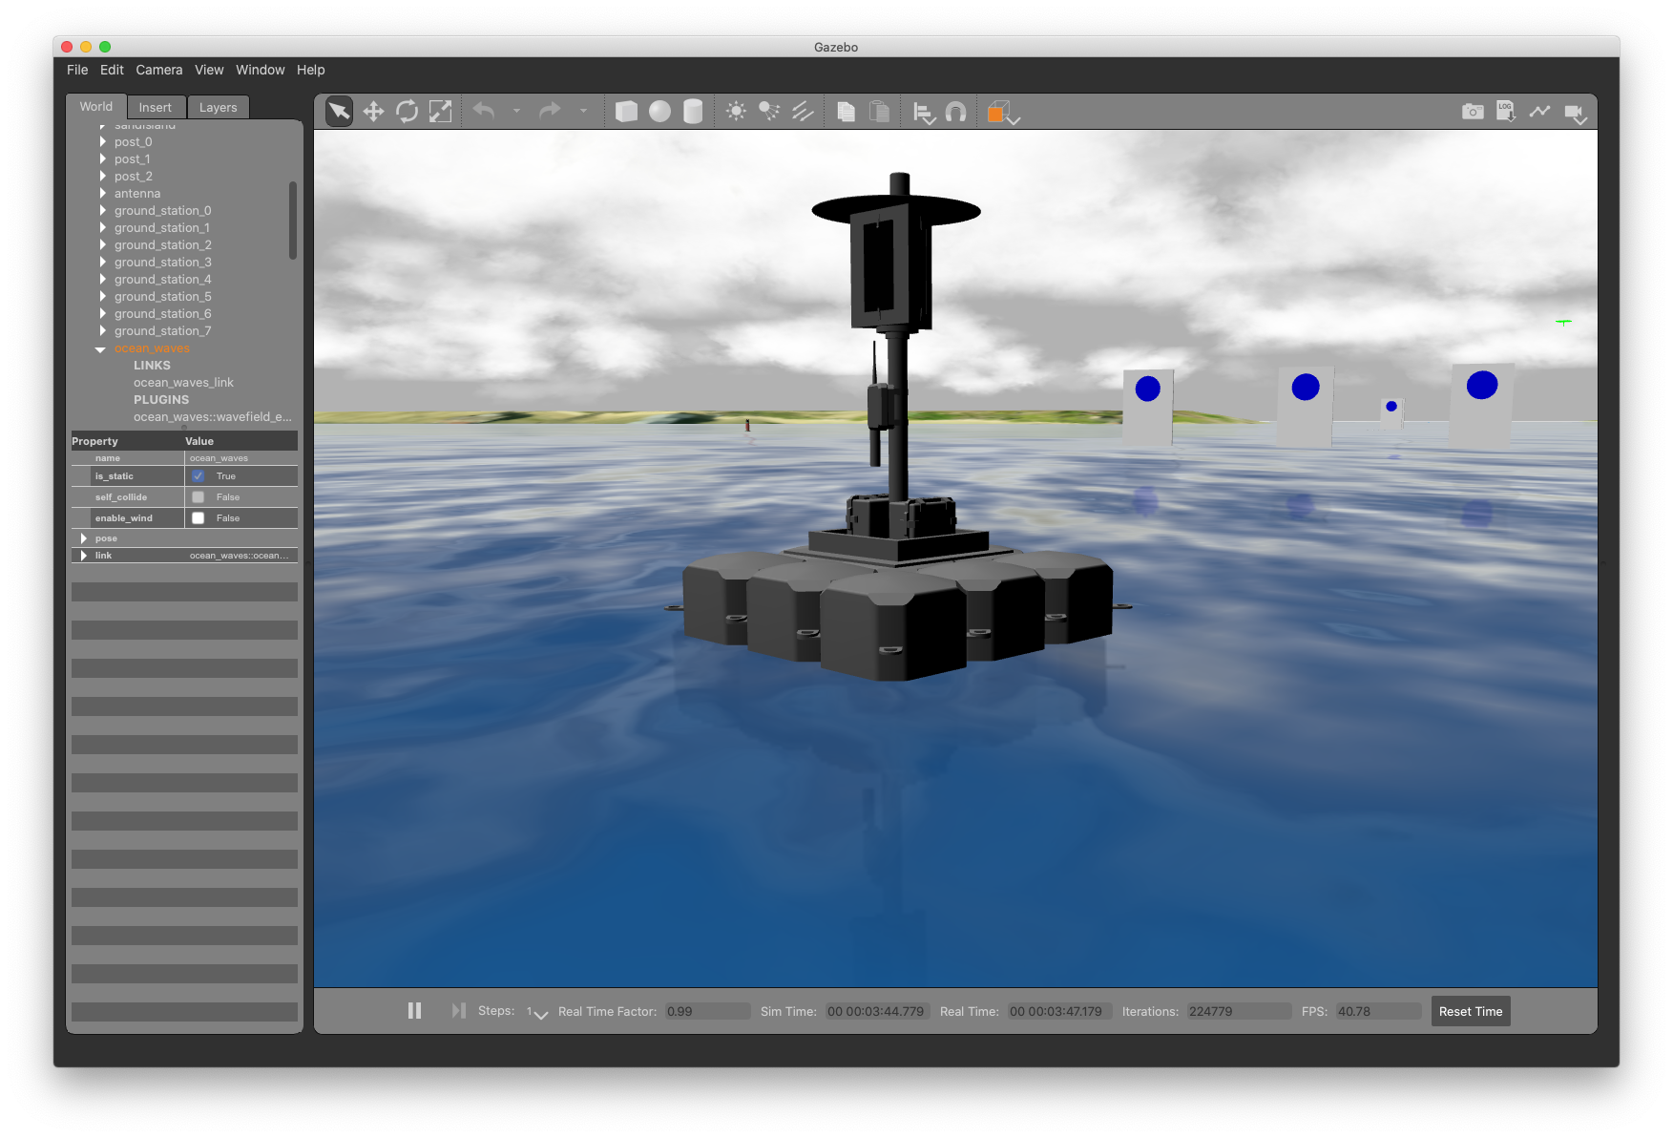Toggle the is_static checkbox to False

coord(198,475)
